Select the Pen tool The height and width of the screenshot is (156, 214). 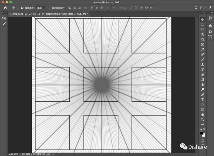pyautogui.click(x=203, y=94)
